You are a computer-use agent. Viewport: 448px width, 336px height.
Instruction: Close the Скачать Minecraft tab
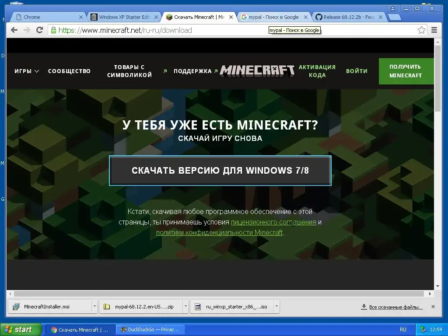pyautogui.click(x=231, y=17)
